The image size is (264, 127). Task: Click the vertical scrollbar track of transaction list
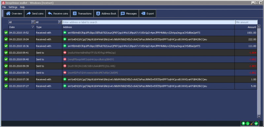pyautogui.click(x=259, y=71)
